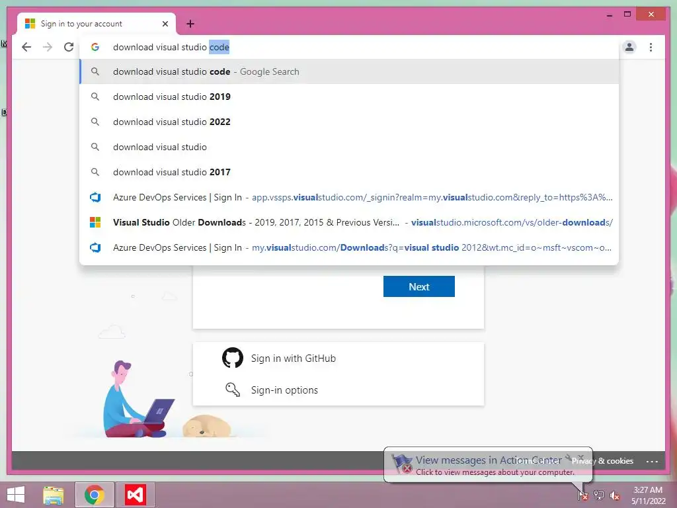Image resolution: width=677 pixels, height=508 pixels.
Task: Click the magnifier icon beside 'download visual studio 2019'
Action: pyautogui.click(x=95, y=97)
